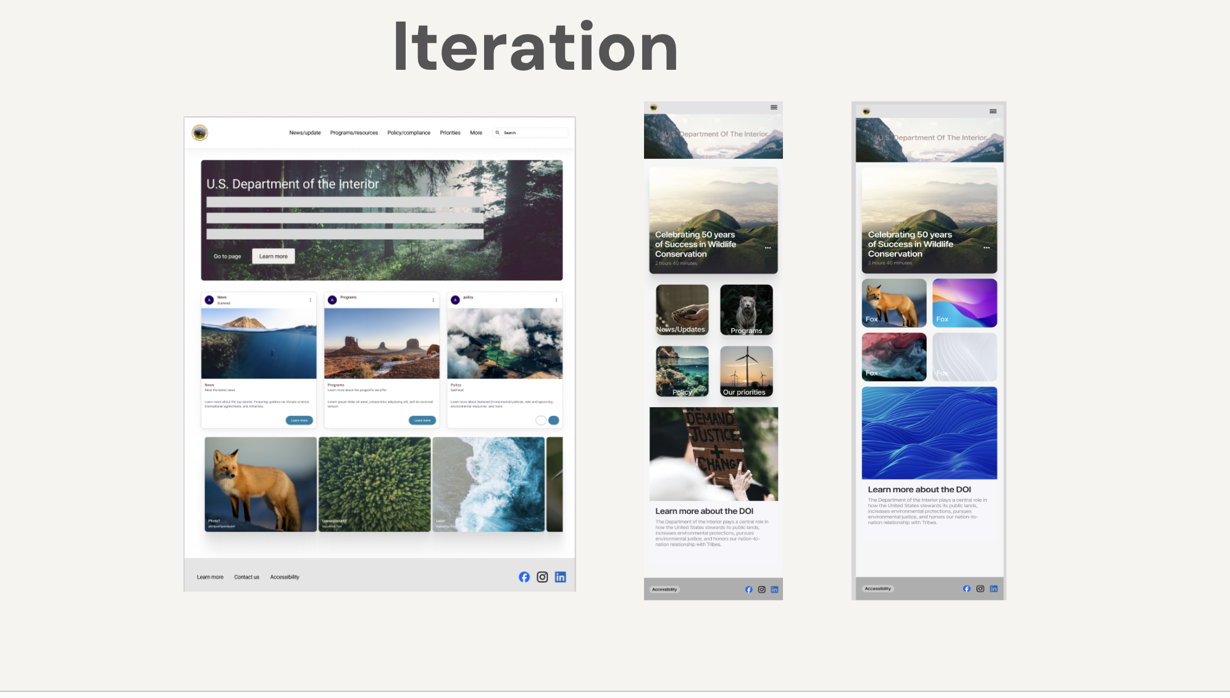The image size is (1230, 698).
Task: Click the fox photo thumbnail on desktop
Action: pyautogui.click(x=261, y=484)
